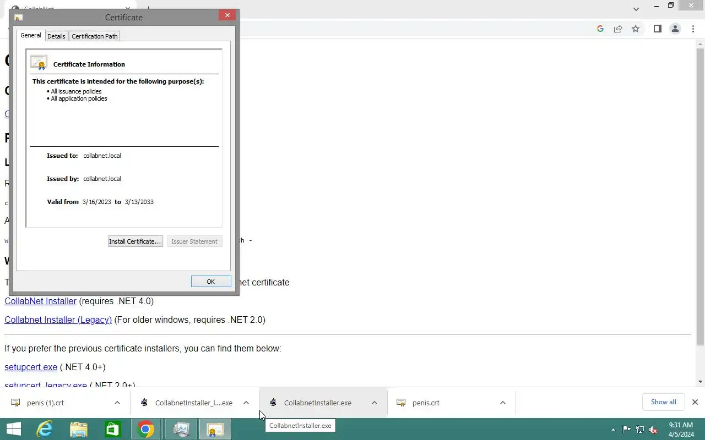The width and height of the screenshot is (705, 440).
Task: Open downloaded penis (1).crt file
Action: pos(45,403)
